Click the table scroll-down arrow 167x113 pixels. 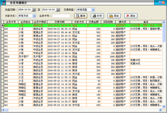(x=164, y=106)
